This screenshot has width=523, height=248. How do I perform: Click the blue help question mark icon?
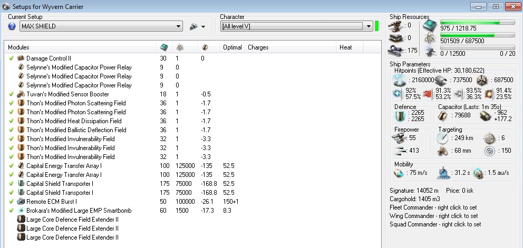coord(12,26)
